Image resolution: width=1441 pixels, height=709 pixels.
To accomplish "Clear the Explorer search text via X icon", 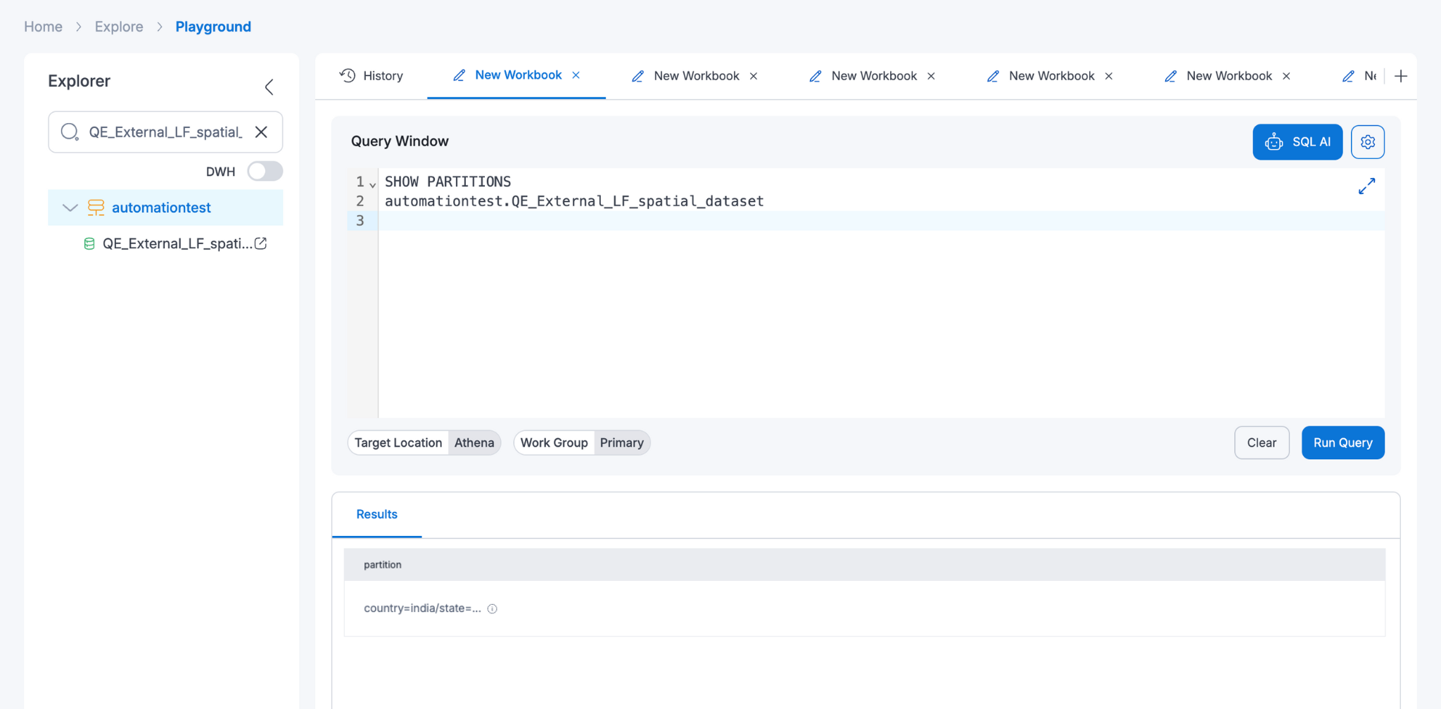I will (x=261, y=132).
